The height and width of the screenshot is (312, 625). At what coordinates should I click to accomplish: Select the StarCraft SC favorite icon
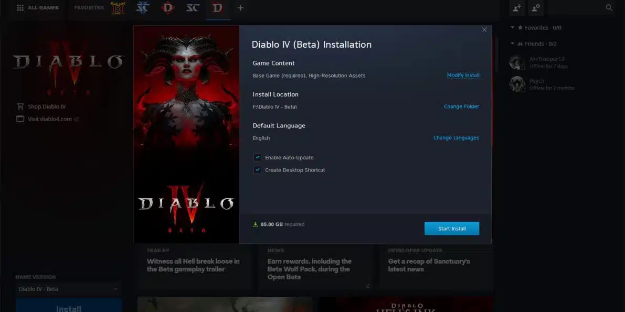[x=193, y=7]
